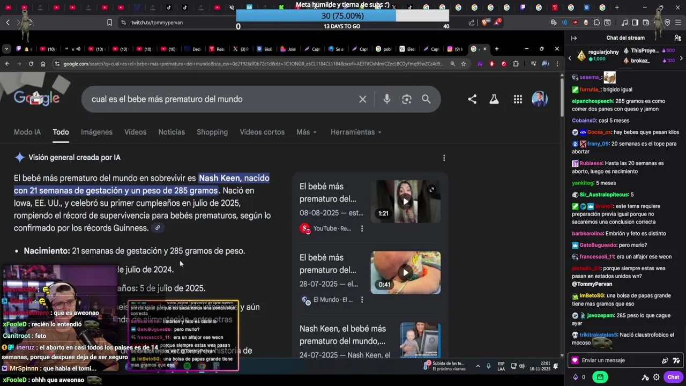This screenshot has width=686, height=386.
Task: Open chat settings gear
Action: tap(657, 377)
